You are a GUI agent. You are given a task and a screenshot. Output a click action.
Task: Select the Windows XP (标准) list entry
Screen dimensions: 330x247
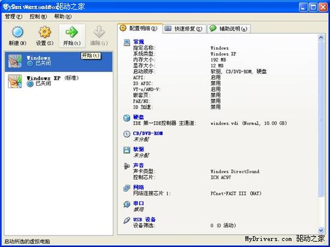click(59, 82)
